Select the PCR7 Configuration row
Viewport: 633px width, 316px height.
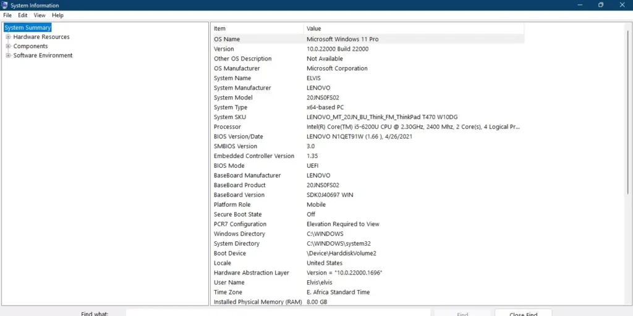tap(368, 223)
